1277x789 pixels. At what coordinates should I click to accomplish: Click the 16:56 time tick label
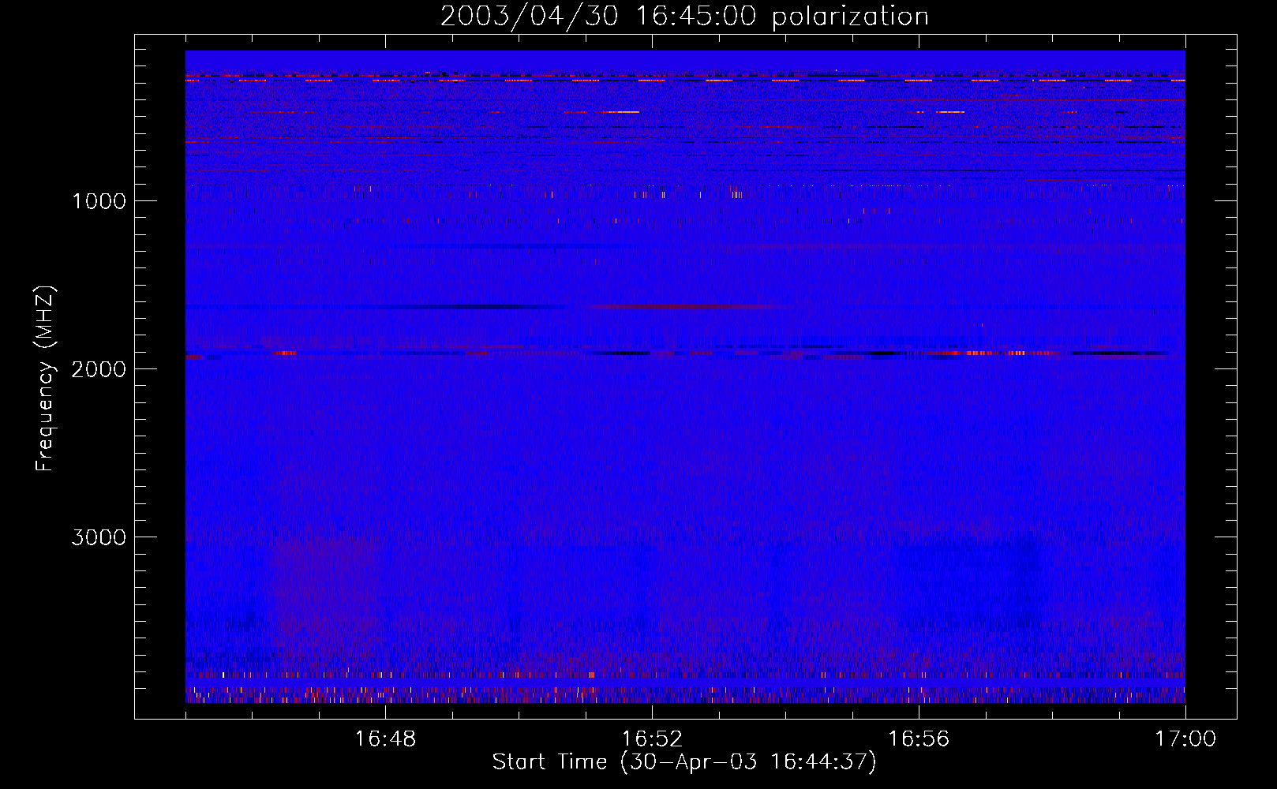pyautogui.click(x=919, y=739)
